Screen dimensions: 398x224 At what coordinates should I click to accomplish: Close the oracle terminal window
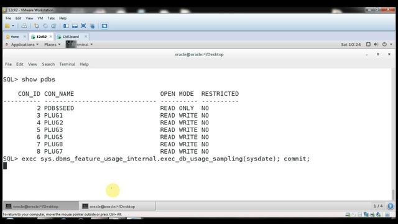pos(389,54)
